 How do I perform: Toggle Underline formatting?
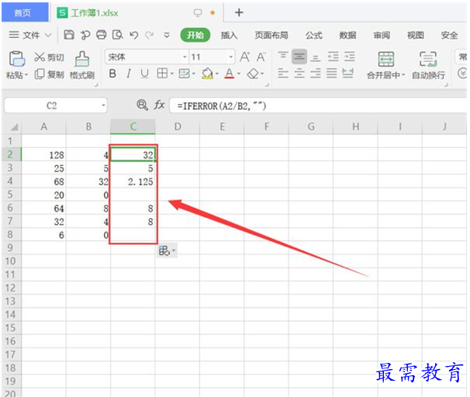(x=144, y=74)
